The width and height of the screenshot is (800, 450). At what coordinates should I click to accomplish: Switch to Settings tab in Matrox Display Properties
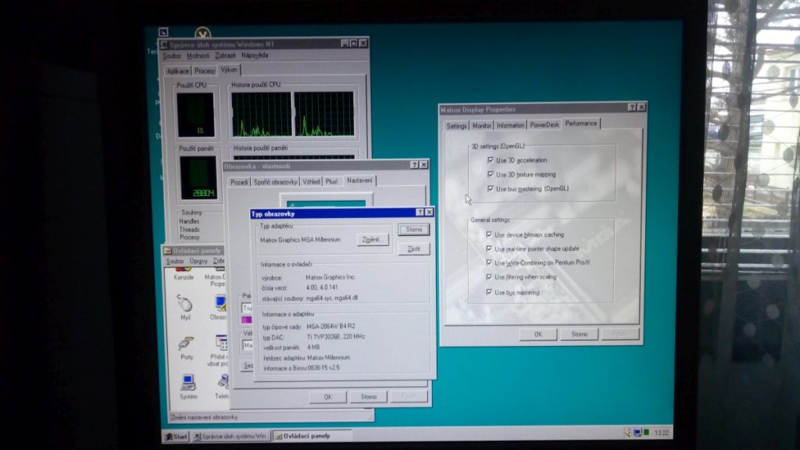(x=456, y=126)
